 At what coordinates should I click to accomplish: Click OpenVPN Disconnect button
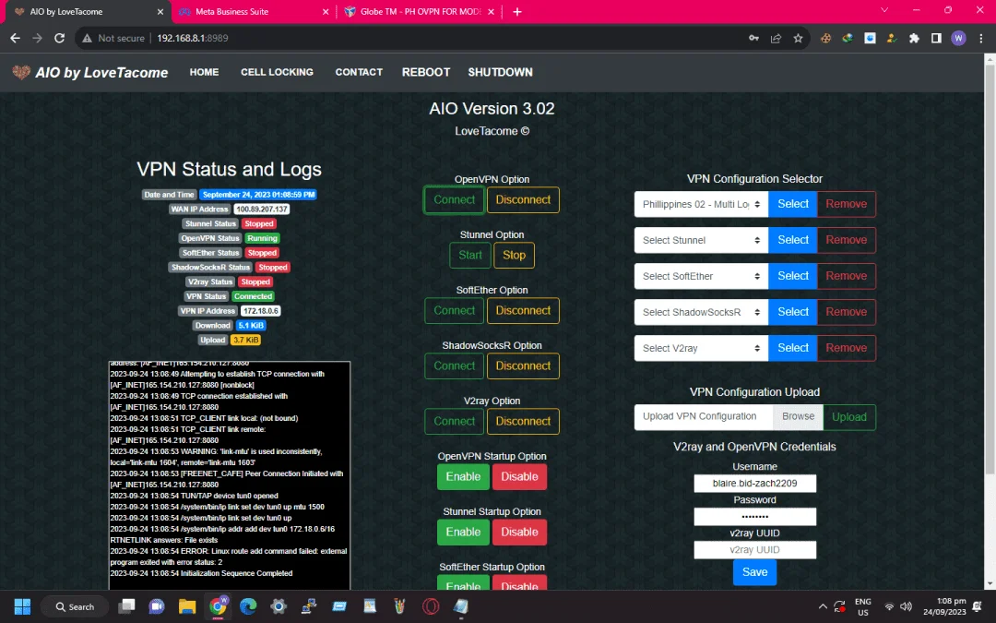523,199
